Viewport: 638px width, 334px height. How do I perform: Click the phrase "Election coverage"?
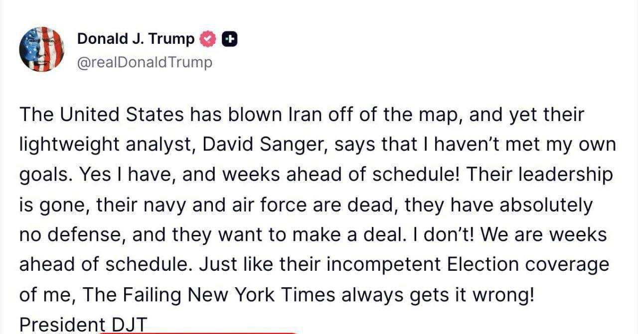(528, 265)
